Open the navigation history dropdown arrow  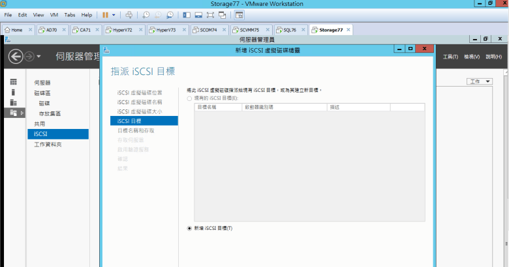pyautogui.click(x=39, y=57)
